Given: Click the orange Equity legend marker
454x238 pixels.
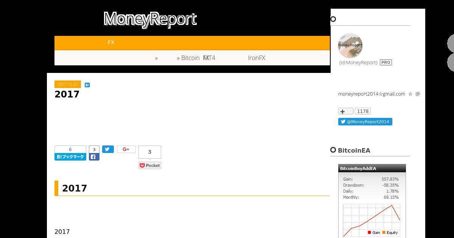Looking at the screenshot, I should pos(384,232).
